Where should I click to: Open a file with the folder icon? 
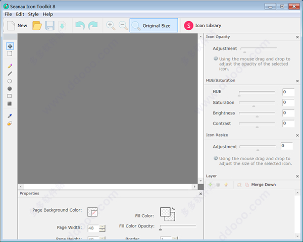[x=37, y=26]
